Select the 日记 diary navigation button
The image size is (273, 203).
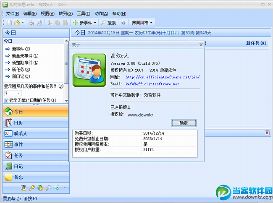pyautogui.click(x=36, y=167)
